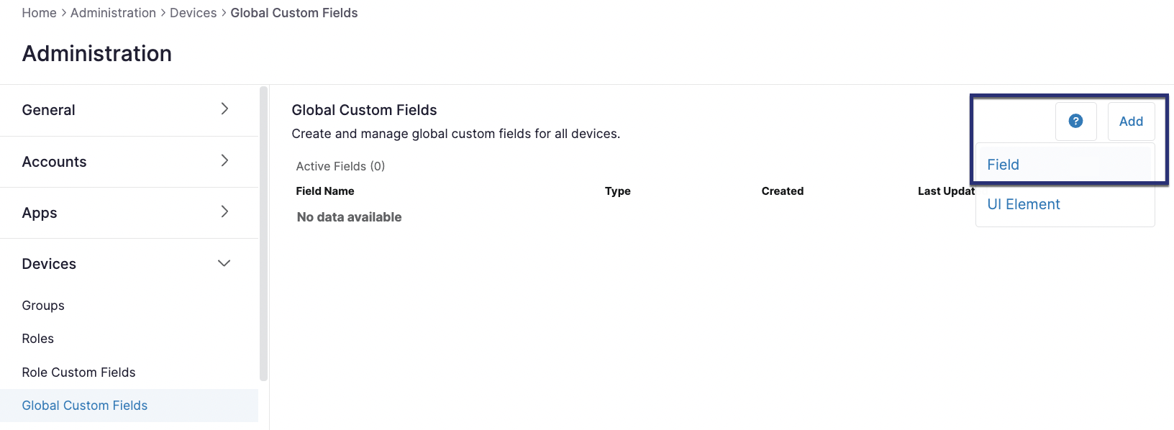1174x430 pixels.
Task: Expand the Apps section chevron
Action: pos(224,211)
